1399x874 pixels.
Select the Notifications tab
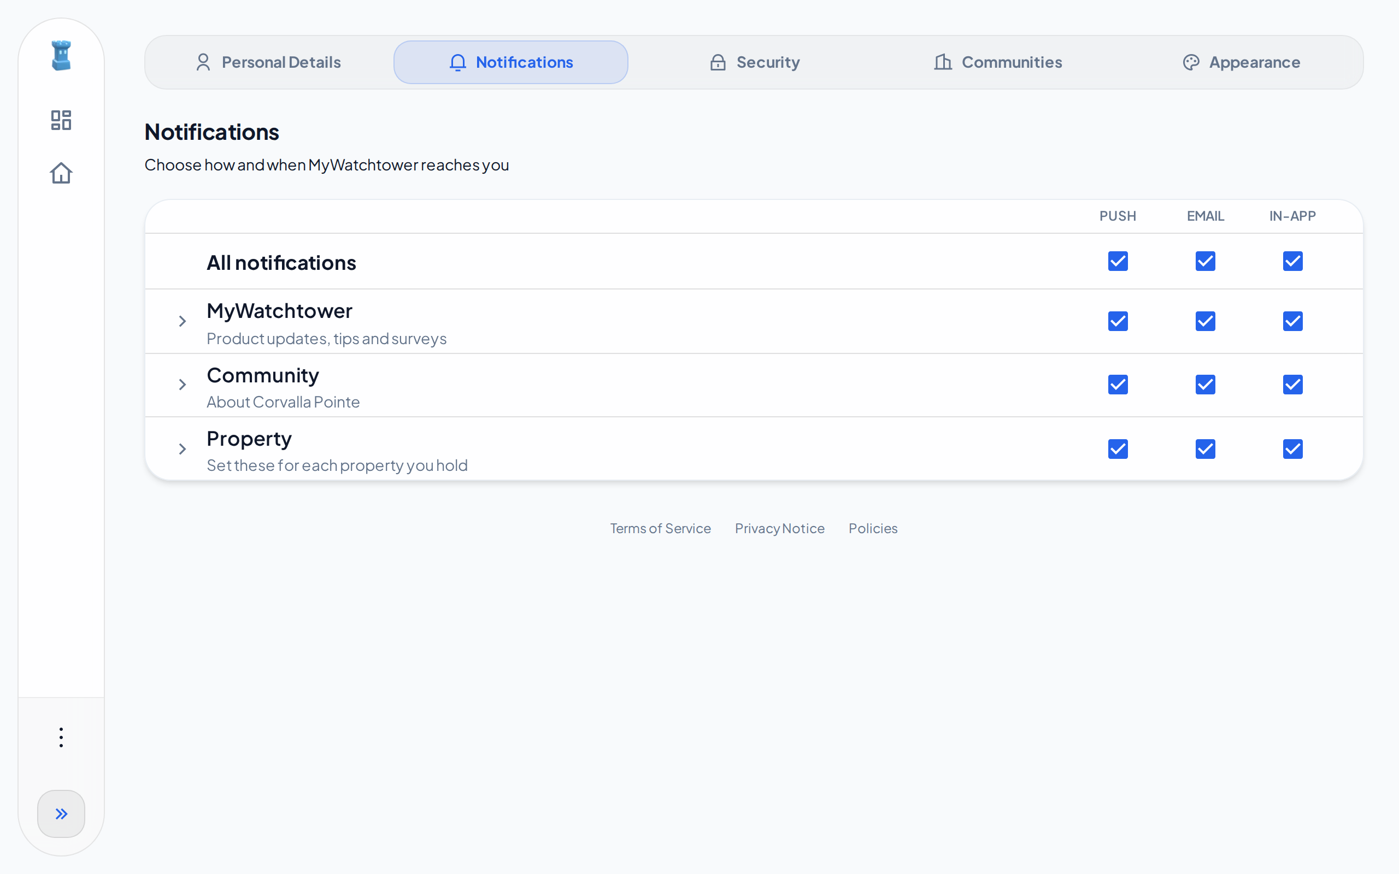coord(511,62)
